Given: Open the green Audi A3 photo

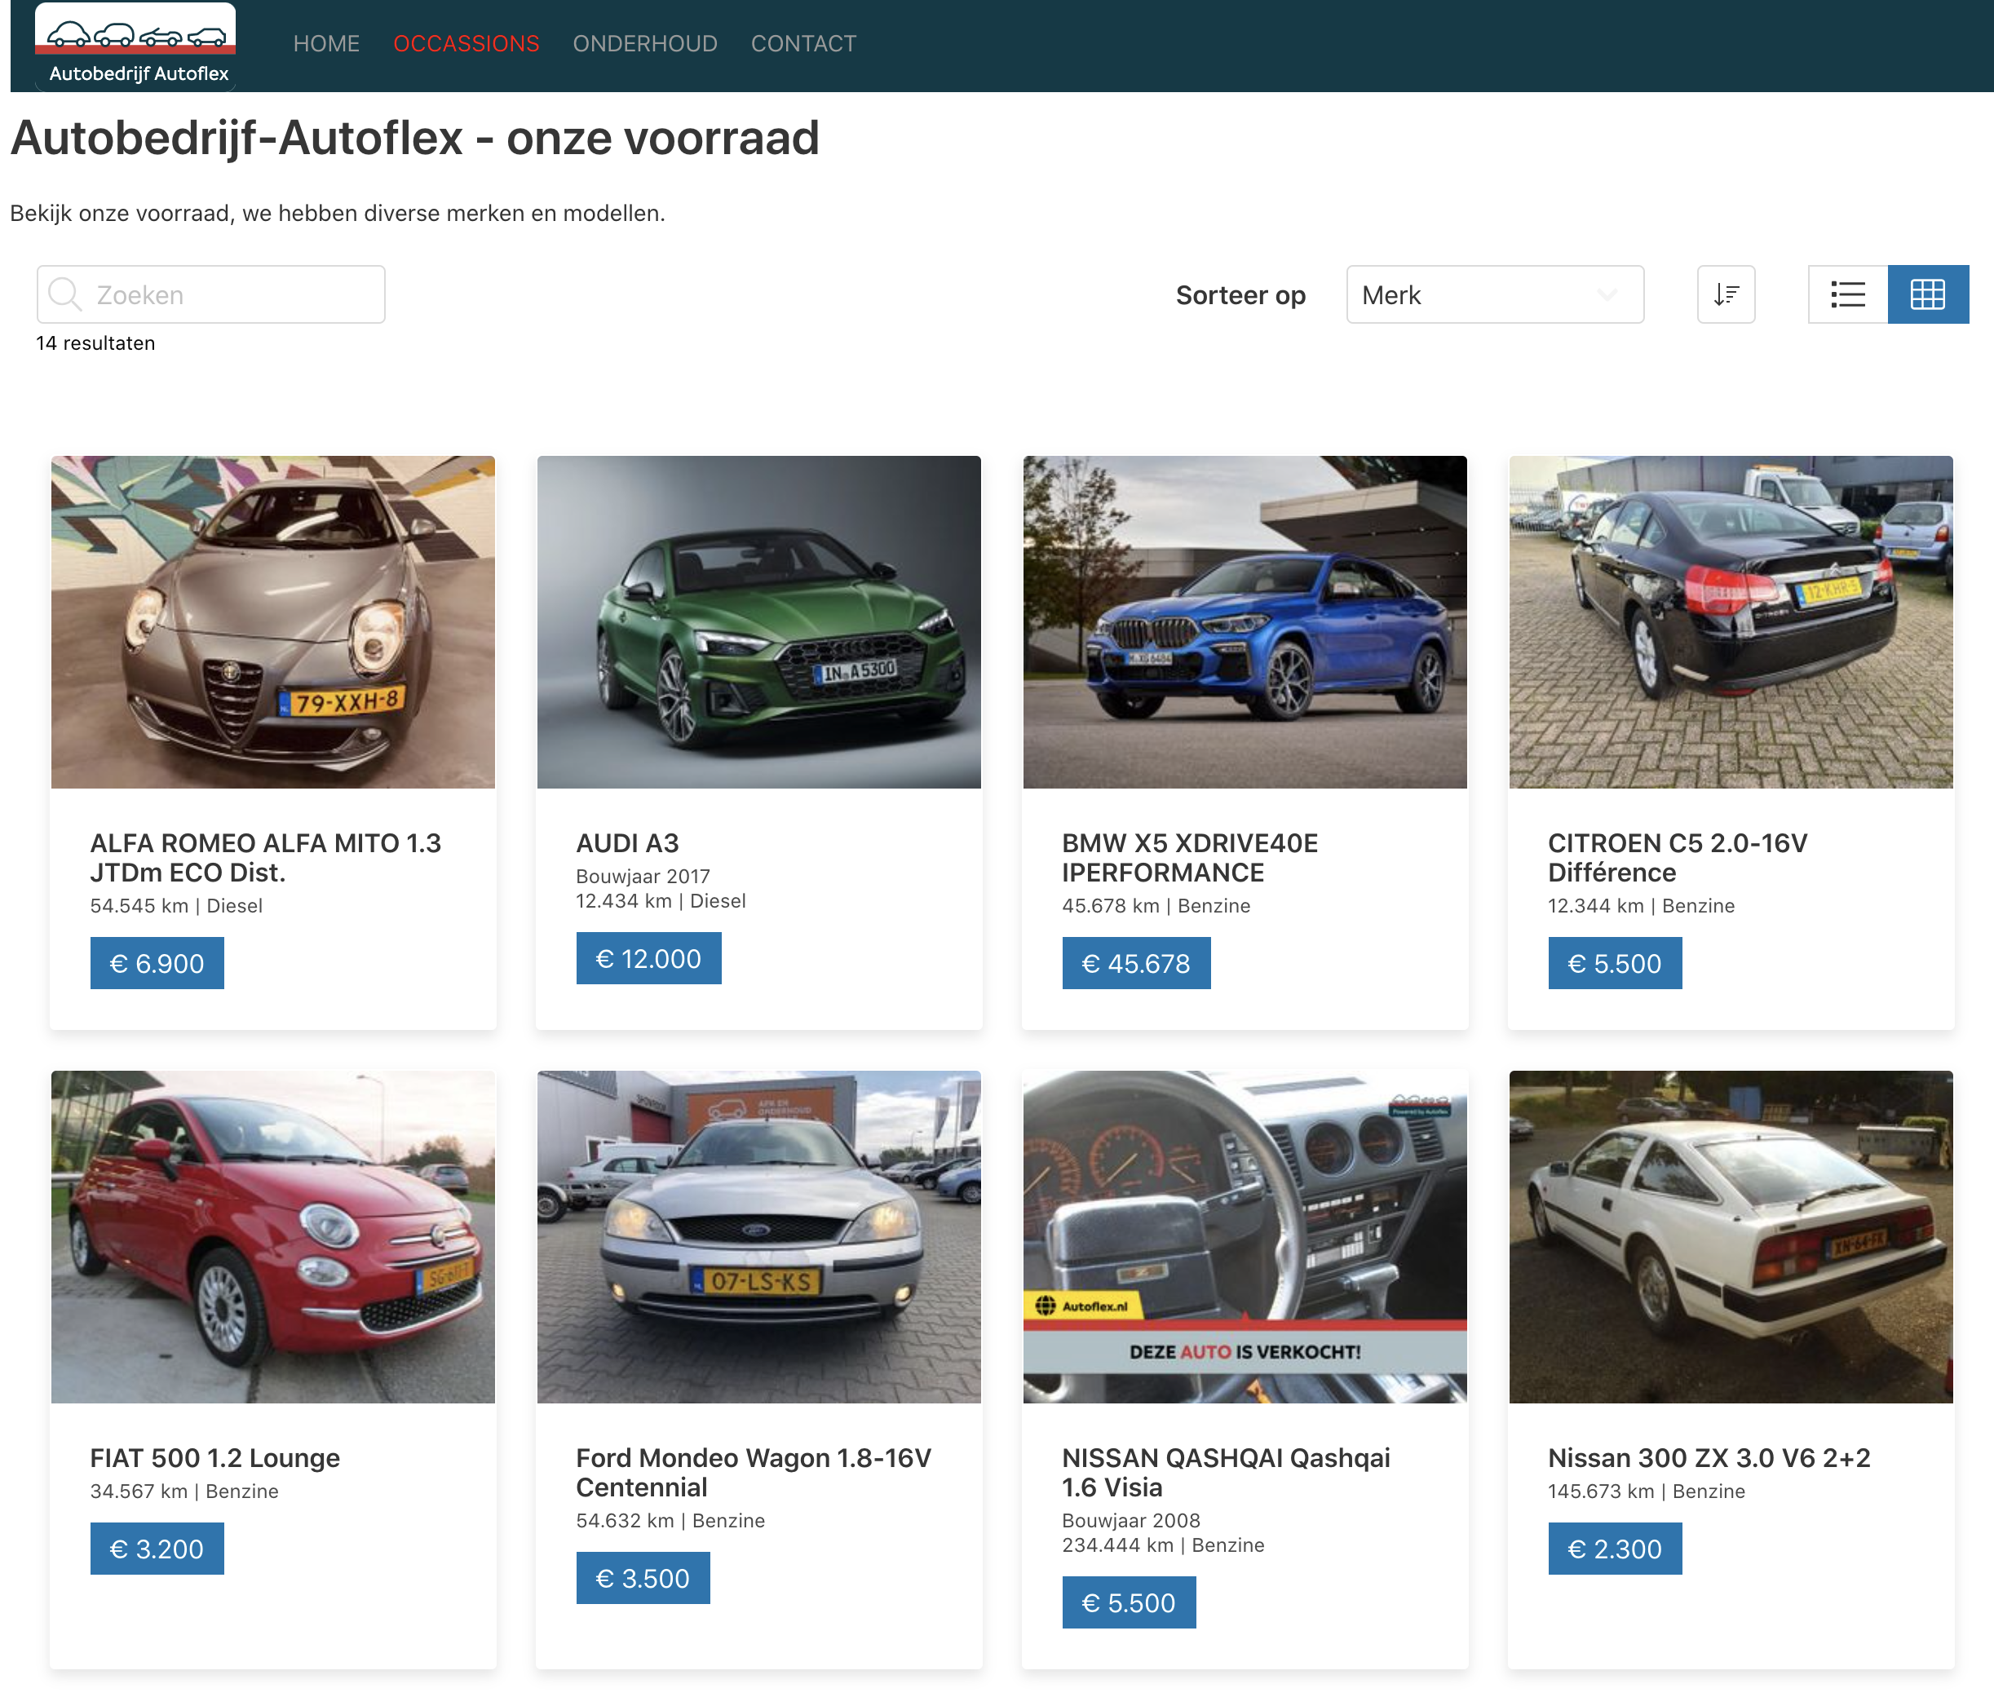Looking at the screenshot, I should coord(759,621).
